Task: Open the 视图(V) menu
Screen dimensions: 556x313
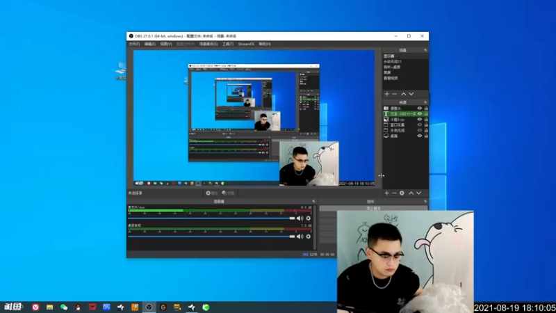Action: click(166, 44)
